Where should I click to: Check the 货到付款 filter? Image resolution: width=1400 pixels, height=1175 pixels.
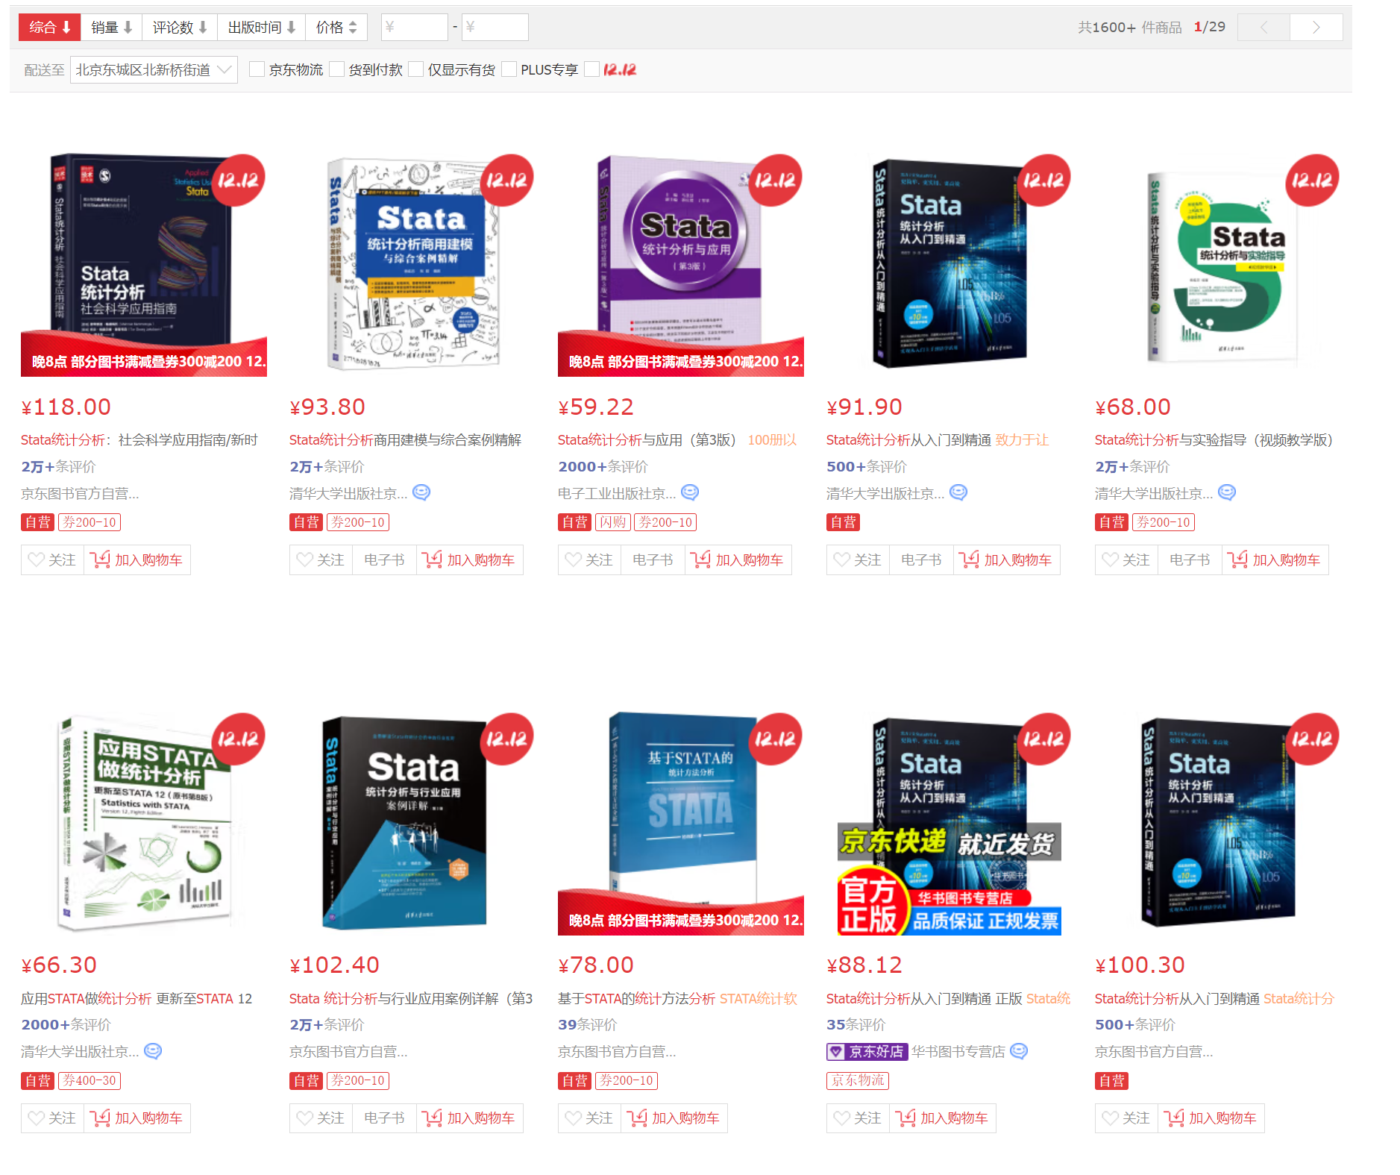click(337, 69)
